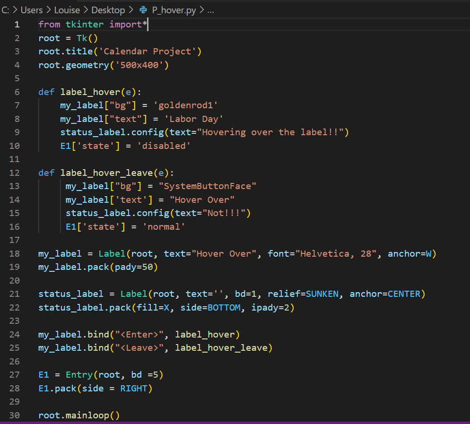Click 'Entry(root, bd =5)' on line 27
The height and width of the screenshot is (424, 470).
click(114, 375)
